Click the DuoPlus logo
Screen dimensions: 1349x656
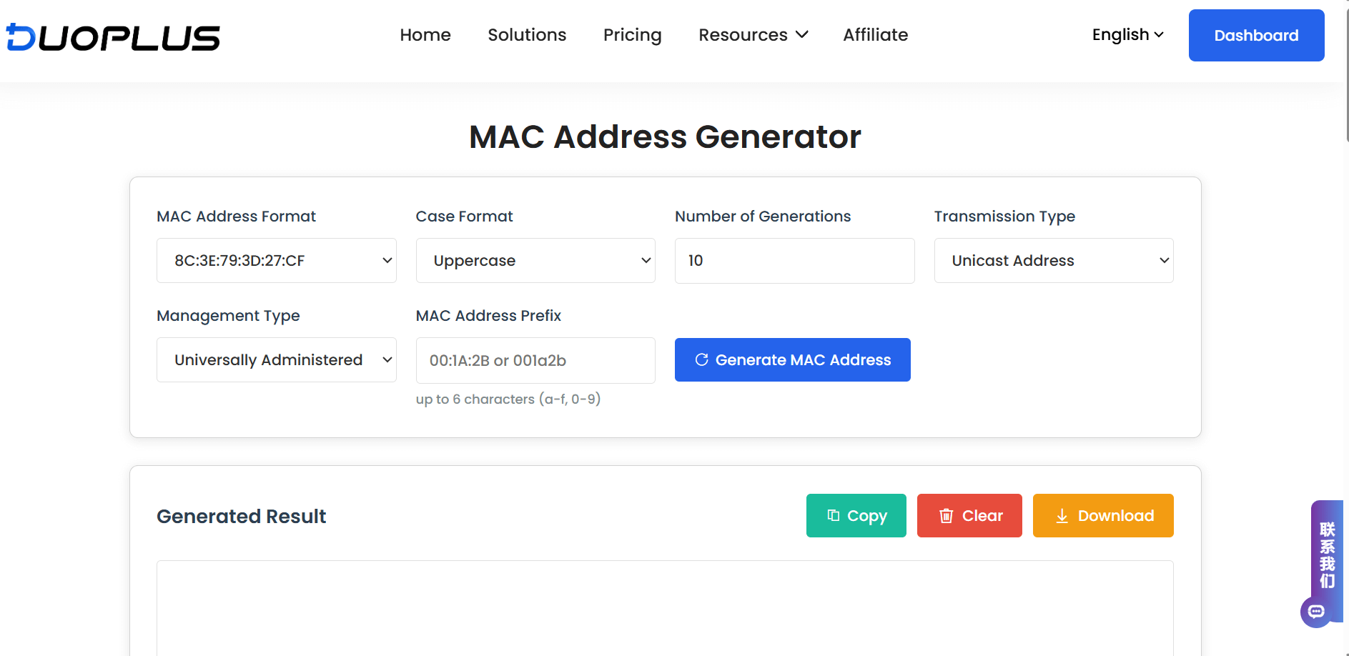point(113,37)
